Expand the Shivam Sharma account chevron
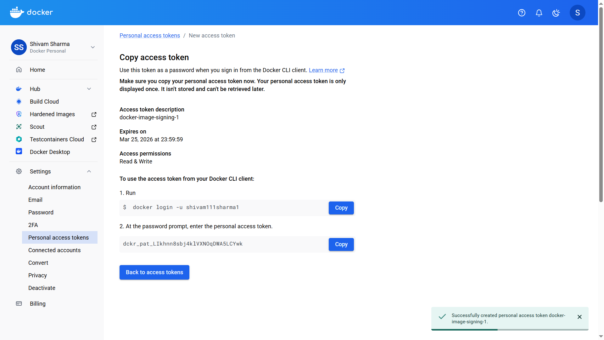This screenshot has height=340, width=604. point(92,47)
